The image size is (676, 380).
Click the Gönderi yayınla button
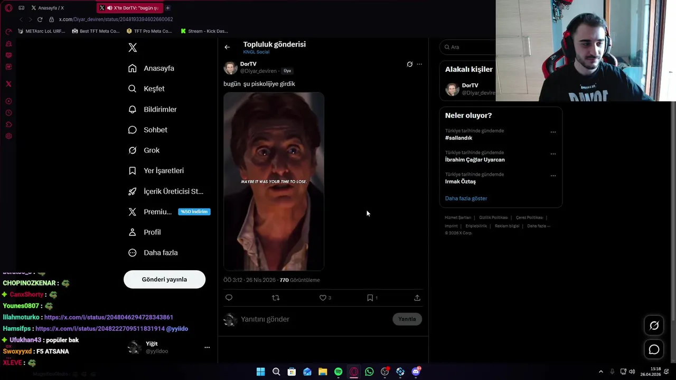pyautogui.click(x=164, y=279)
